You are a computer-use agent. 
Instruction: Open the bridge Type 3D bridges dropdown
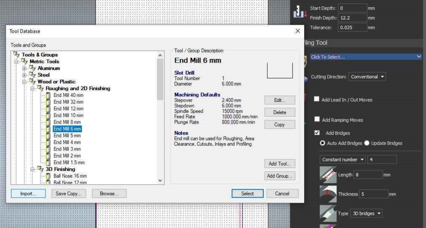click(366, 213)
